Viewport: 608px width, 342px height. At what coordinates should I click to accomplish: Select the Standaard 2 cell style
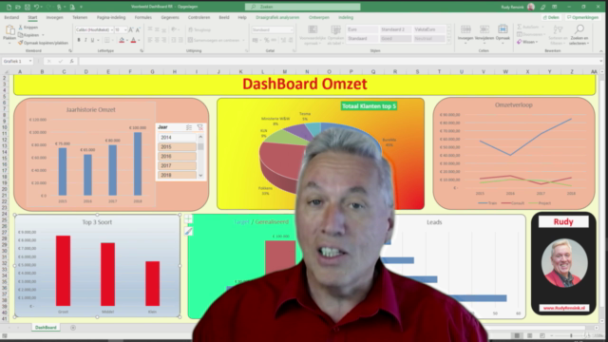pyautogui.click(x=395, y=29)
